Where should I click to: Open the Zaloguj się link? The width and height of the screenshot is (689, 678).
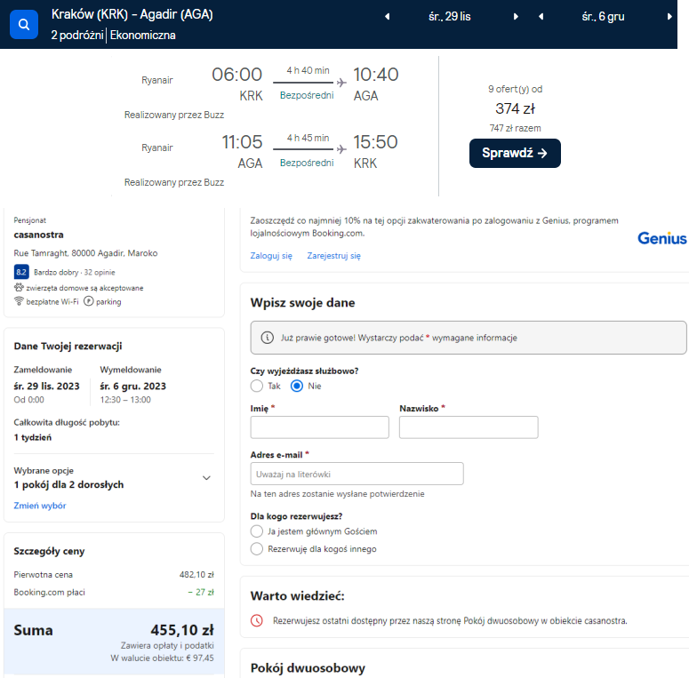(271, 256)
